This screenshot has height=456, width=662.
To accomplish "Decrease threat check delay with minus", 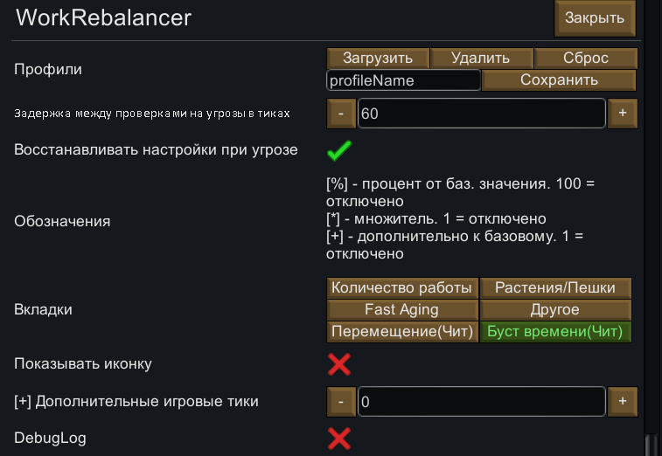I will [341, 114].
